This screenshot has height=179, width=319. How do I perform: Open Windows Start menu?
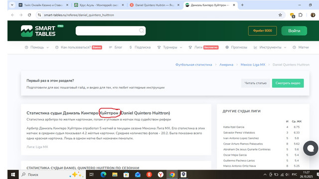click(13, 175)
